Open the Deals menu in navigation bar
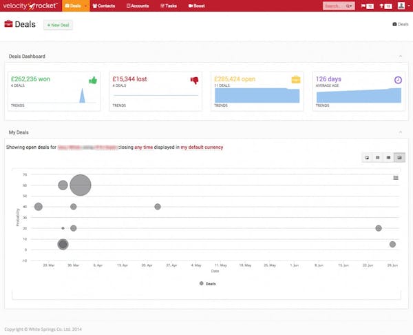 pos(73,6)
